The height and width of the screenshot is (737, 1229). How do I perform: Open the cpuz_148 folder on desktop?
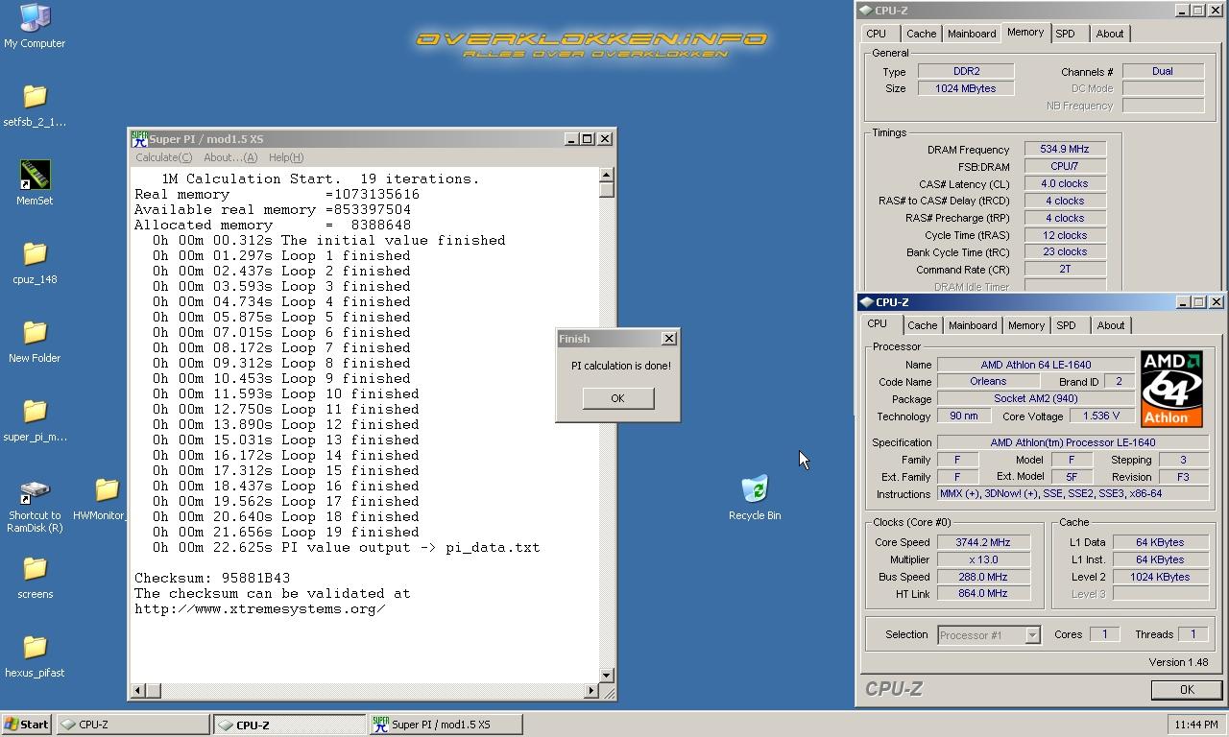tap(35, 254)
